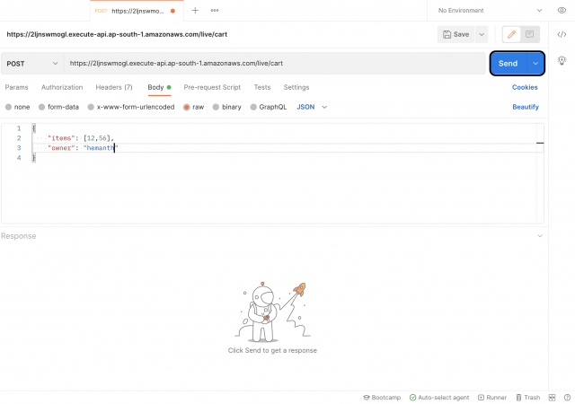Click the editor minimap scroll marker
This screenshot has height=404, width=575.
540,143
